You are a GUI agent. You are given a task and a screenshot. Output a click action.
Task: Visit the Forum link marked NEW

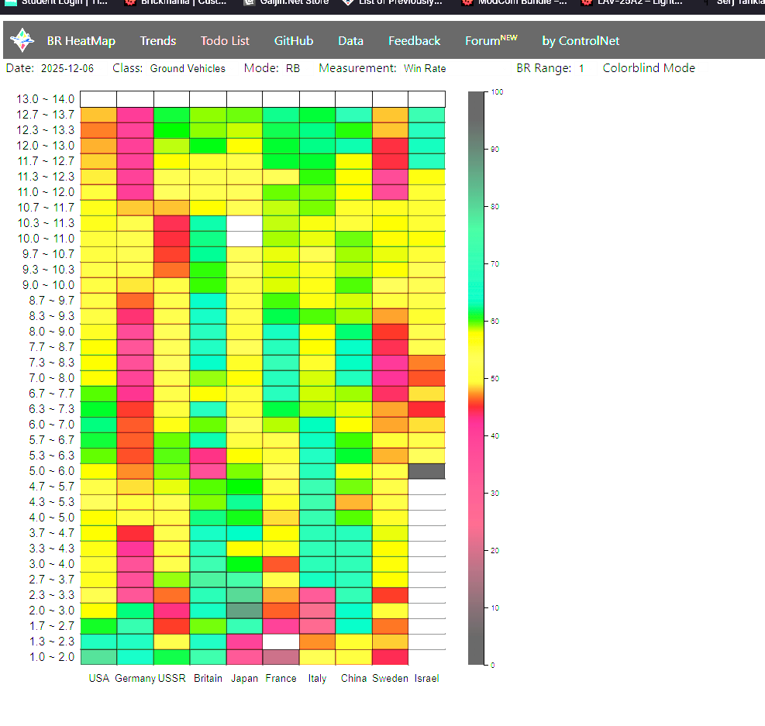point(491,41)
